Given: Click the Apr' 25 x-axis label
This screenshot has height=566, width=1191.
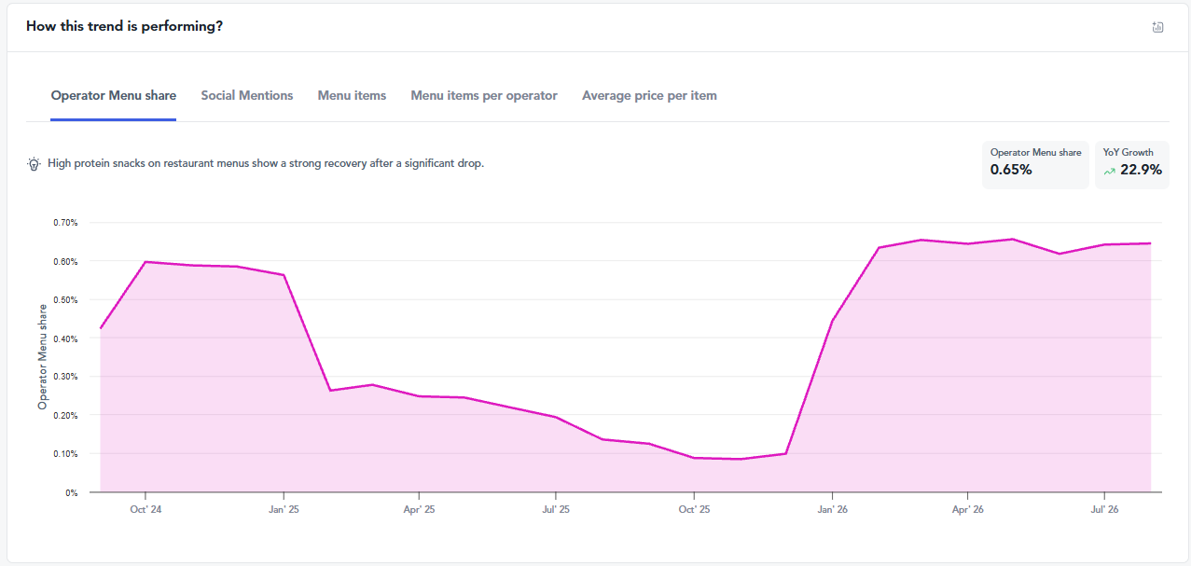Looking at the screenshot, I should pyautogui.click(x=420, y=509).
